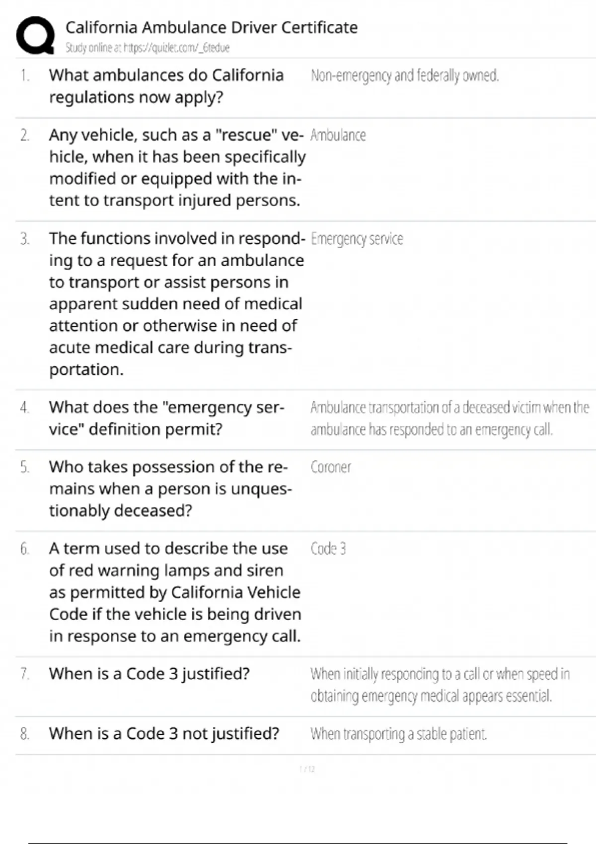Select question about 'emergency service' definition permit
This screenshot has height=844, width=596.
pos(166,418)
